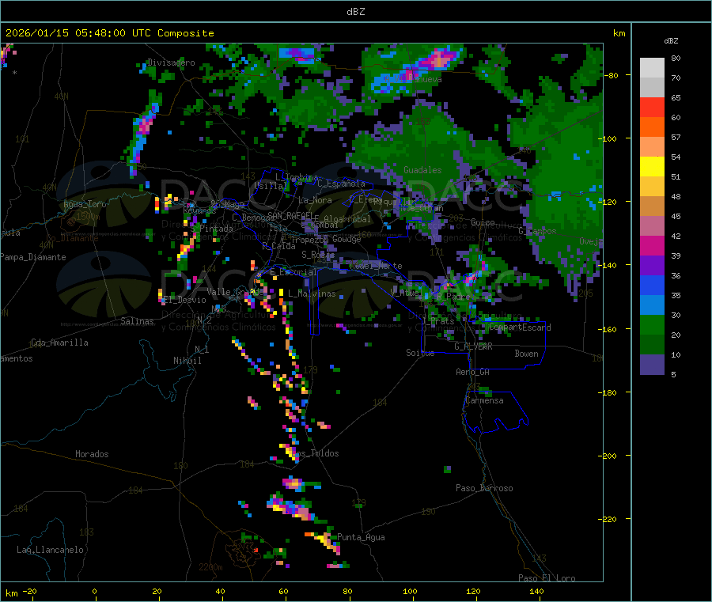Pick the purple 36-39 dBZ legend swatch

coord(652,266)
